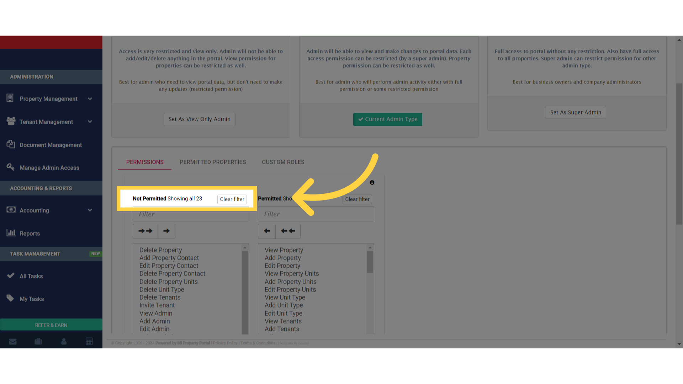Image resolution: width=683 pixels, height=384 pixels.
Task: Click the All Tasks checkmark icon
Action: (11, 276)
